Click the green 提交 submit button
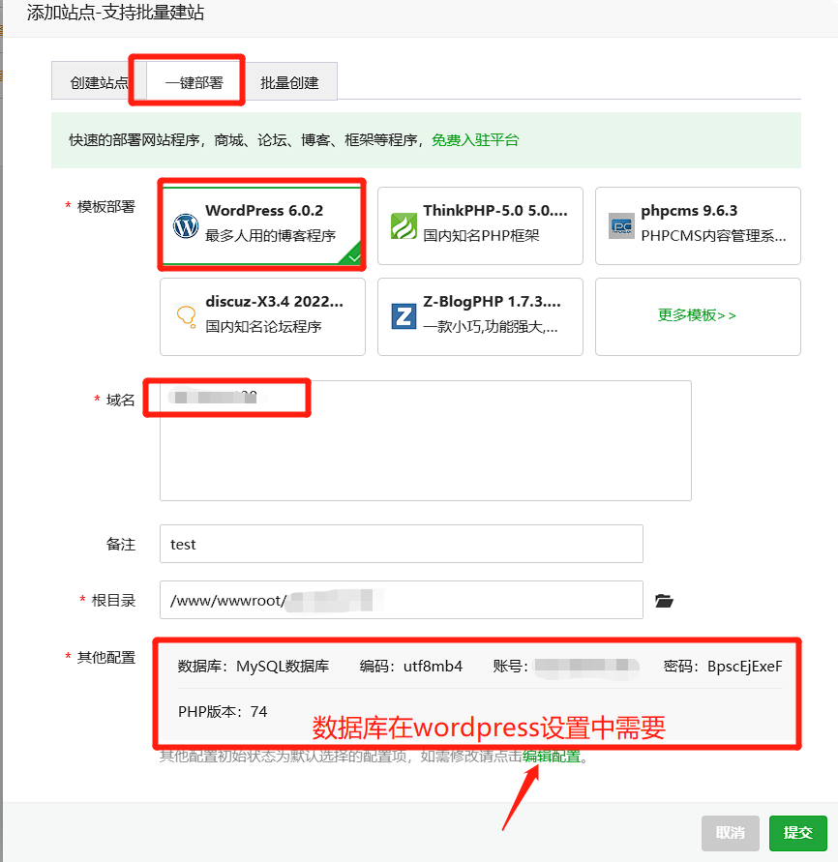Screen dimensions: 838x862 (798, 833)
